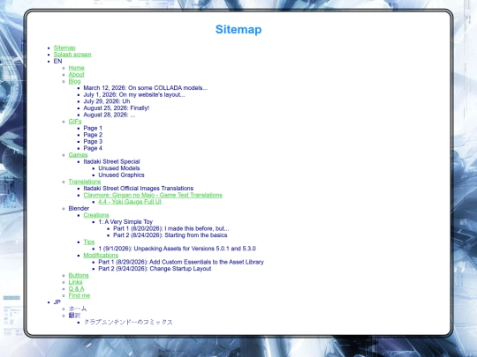Open the Modifications link

pos(101,256)
